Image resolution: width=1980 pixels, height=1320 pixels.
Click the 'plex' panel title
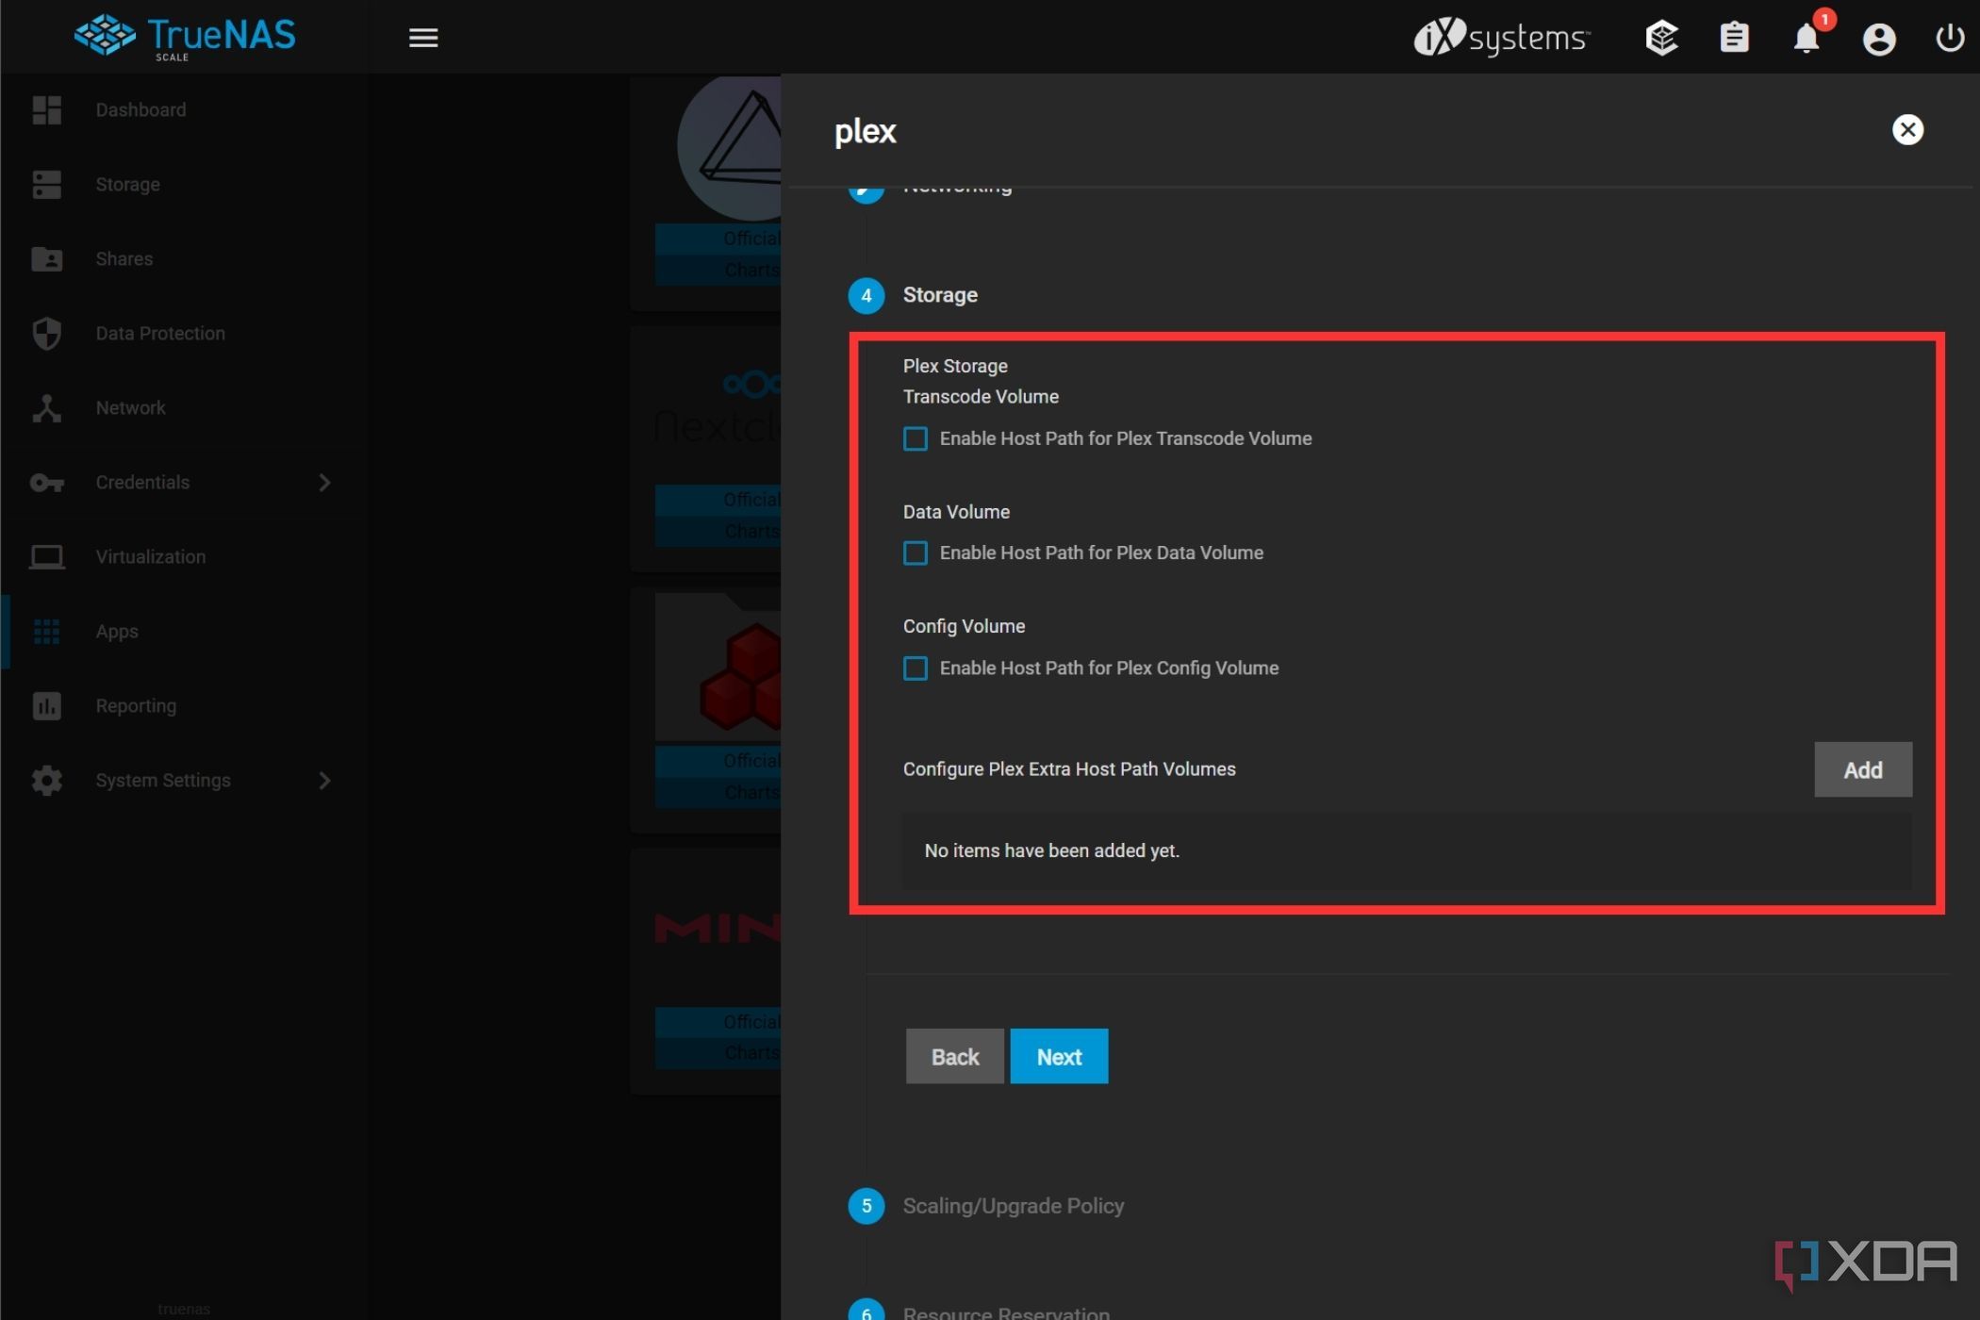click(x=865, y=131)
